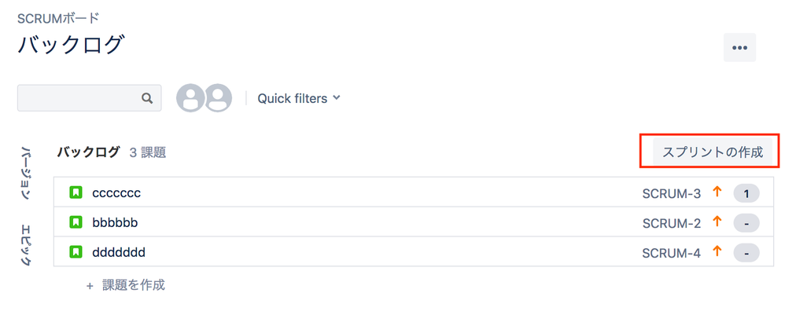The image size is (785, 315).
Task: Open issue key SCRUM-3
Action: pos(672,193)
